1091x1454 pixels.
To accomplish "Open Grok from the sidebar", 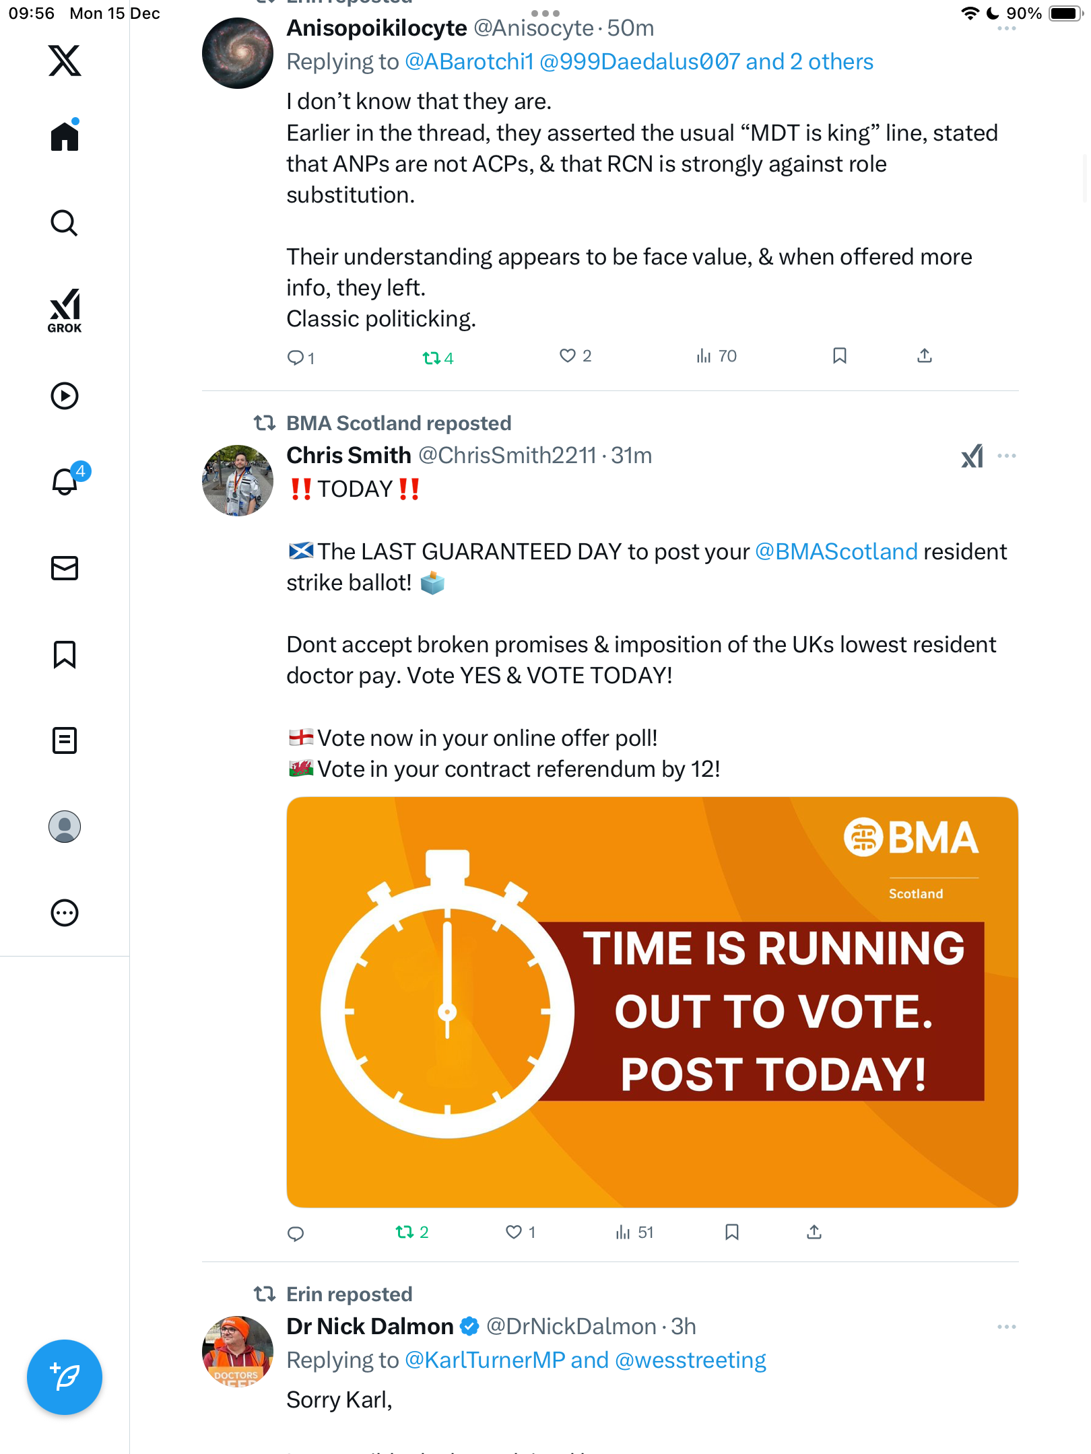I will pos(65,311).
